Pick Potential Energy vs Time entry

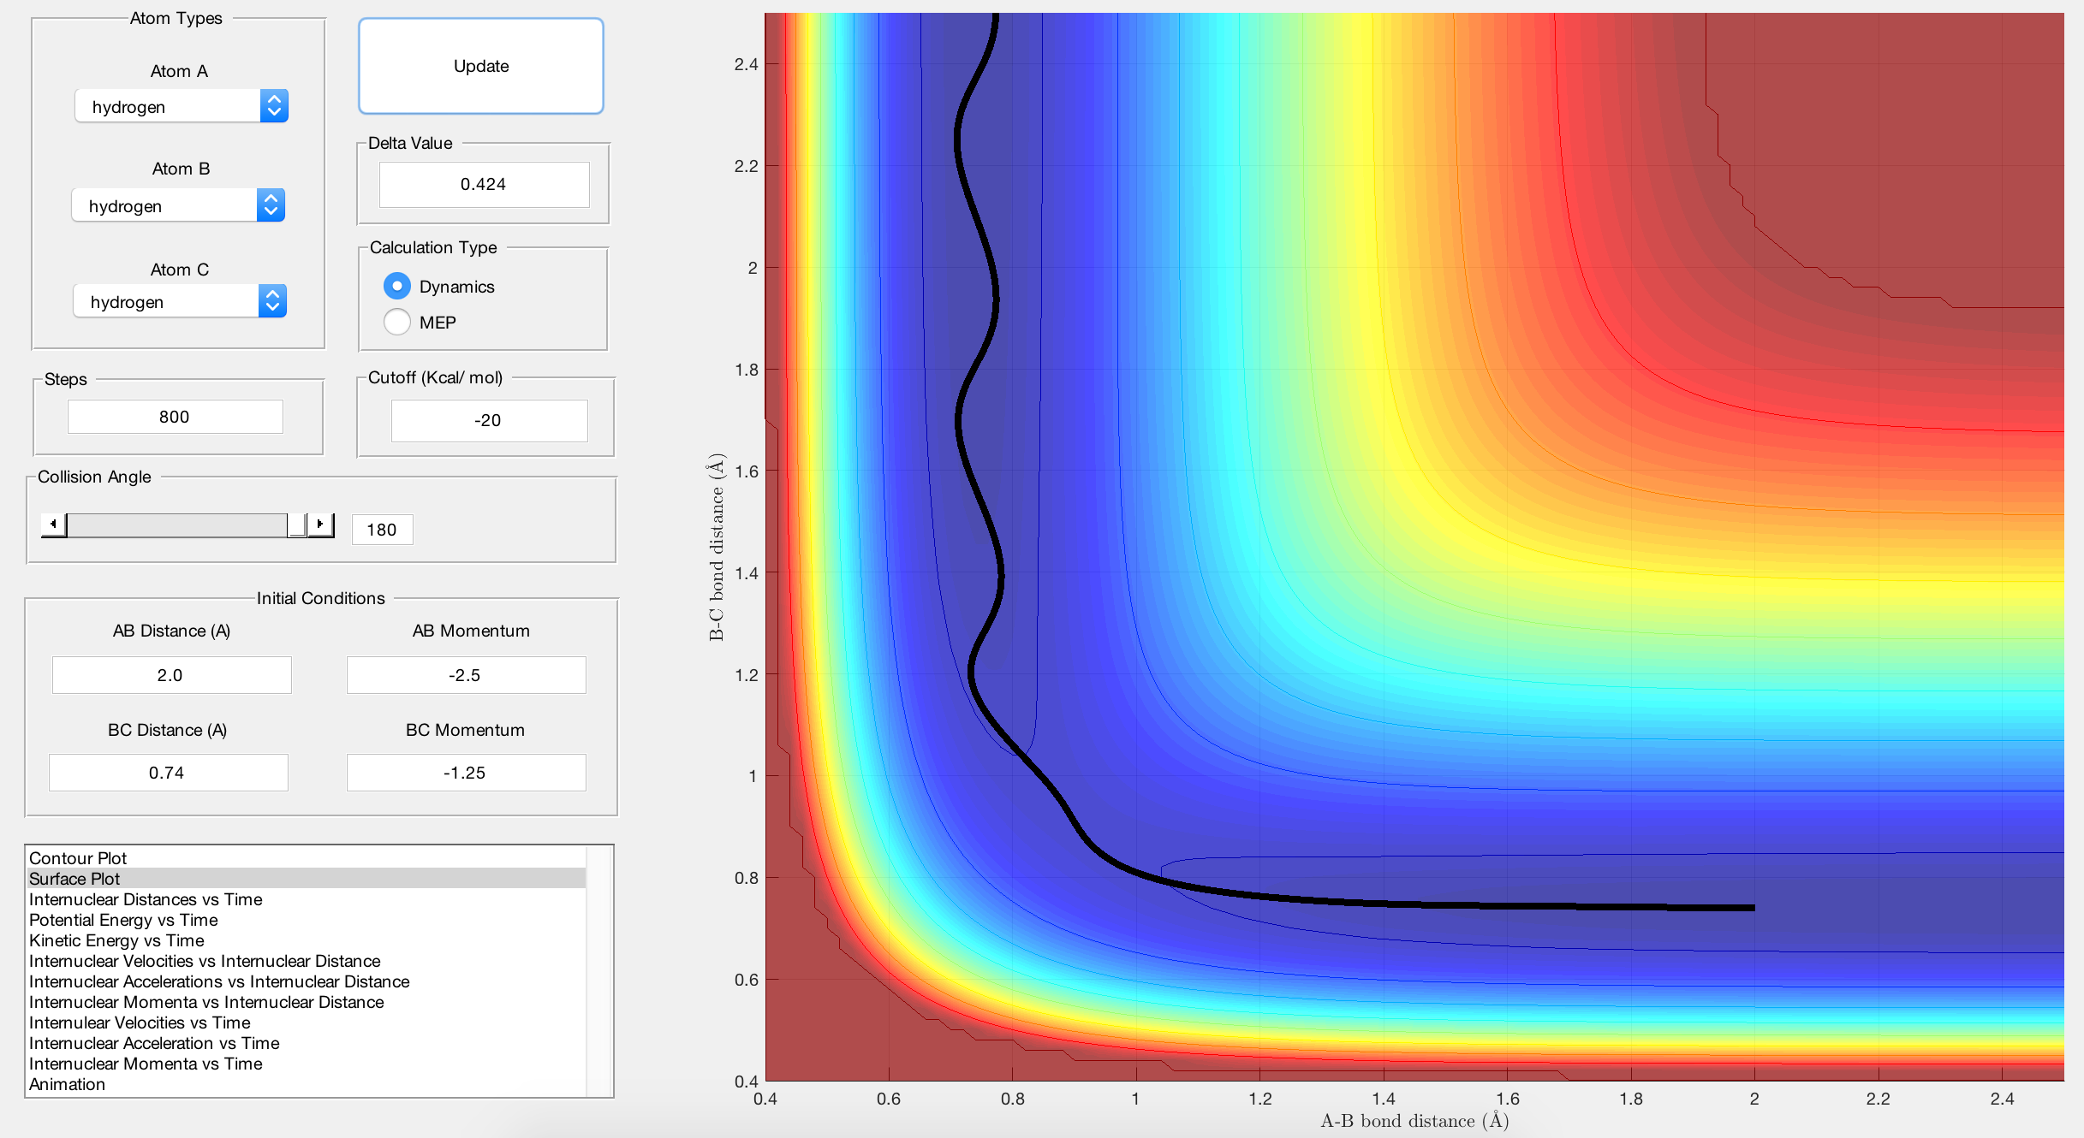point(123,919)
